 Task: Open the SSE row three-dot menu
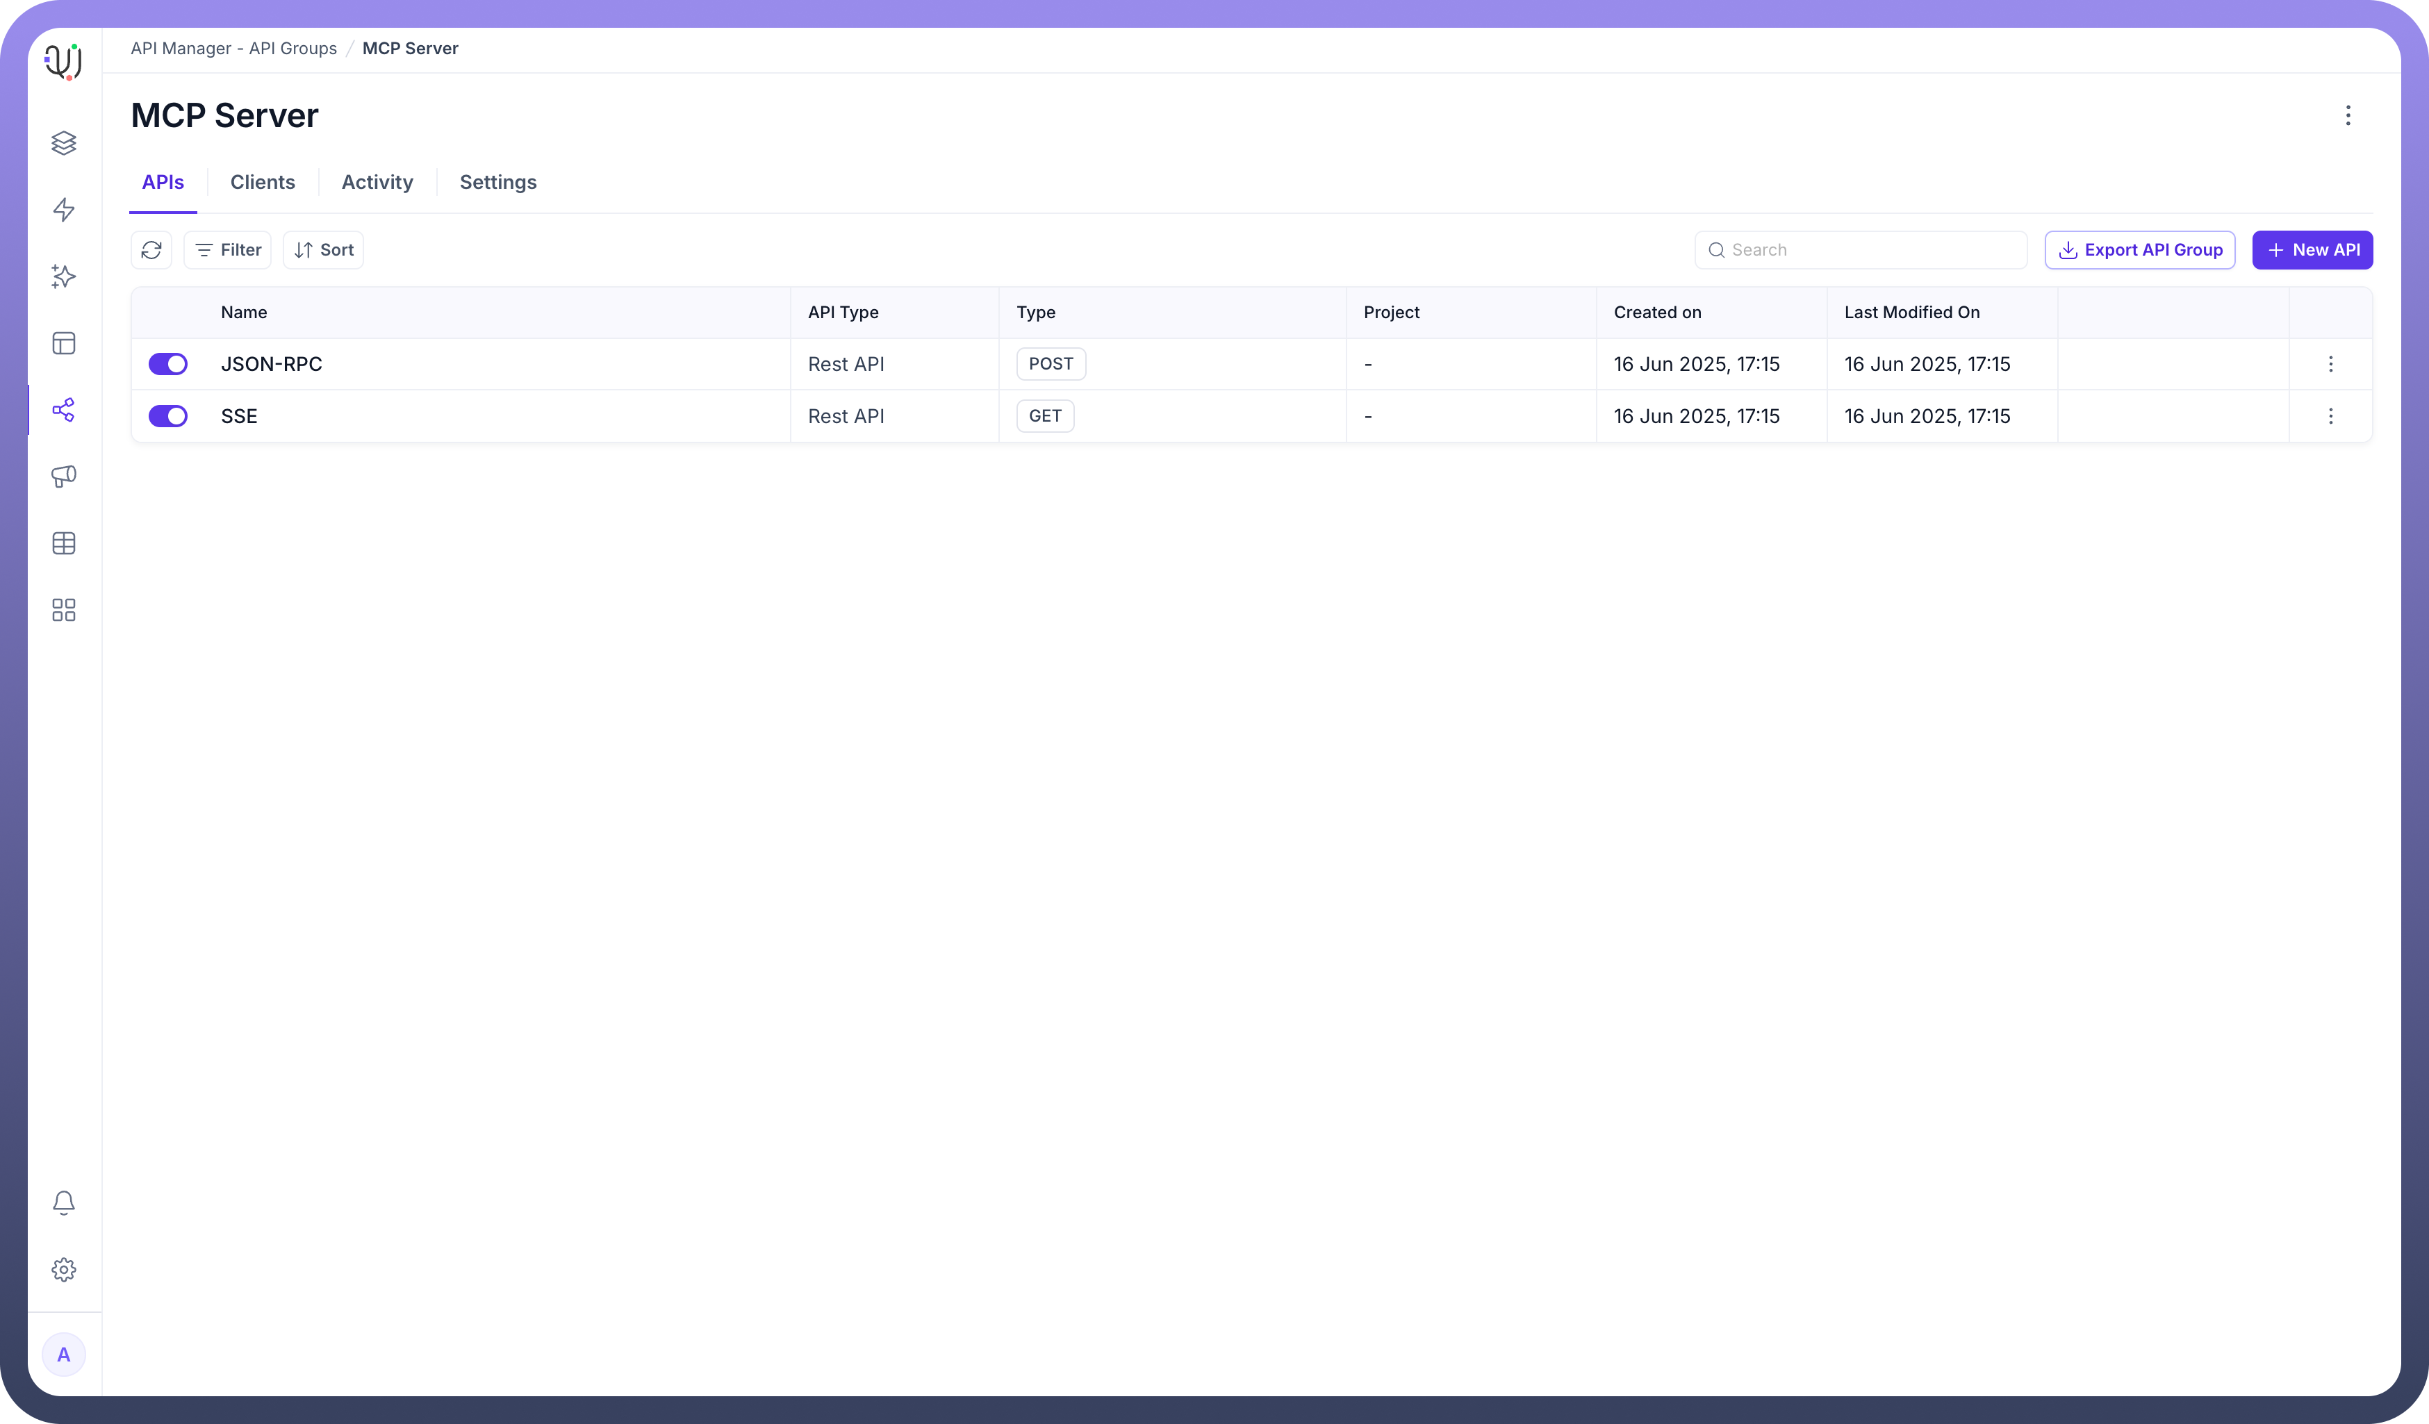[2330, 416]
